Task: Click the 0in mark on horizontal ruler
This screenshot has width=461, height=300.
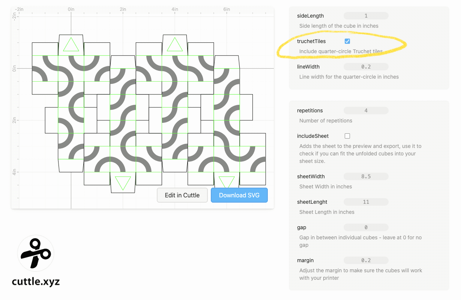Action: 71,9
